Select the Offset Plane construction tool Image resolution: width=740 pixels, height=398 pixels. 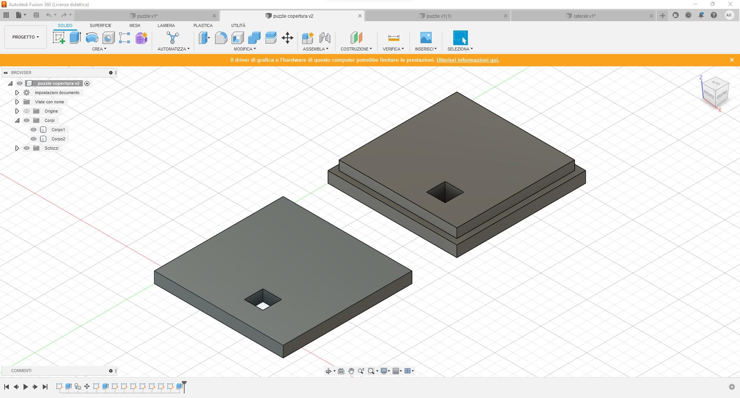[356, 38]
